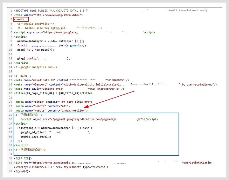Click line number 34 in the gutter
This screenshot has width=229, height=180.
click(10, 154)
